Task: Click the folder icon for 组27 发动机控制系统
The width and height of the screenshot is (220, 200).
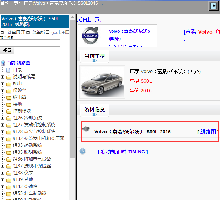Action: pos(9,125)
